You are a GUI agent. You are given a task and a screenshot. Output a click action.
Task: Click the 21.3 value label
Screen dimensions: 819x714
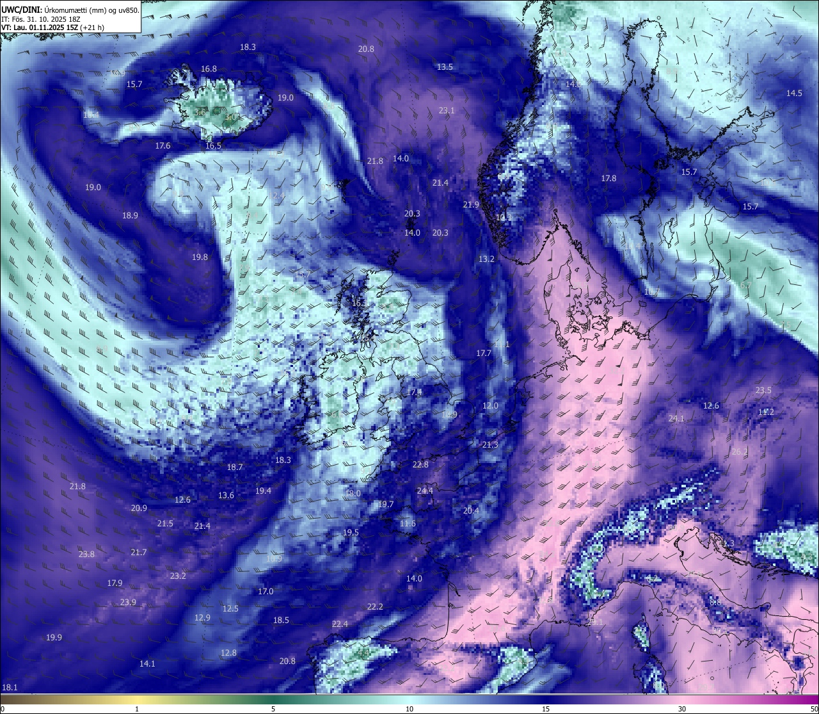(x=490, y=444)
